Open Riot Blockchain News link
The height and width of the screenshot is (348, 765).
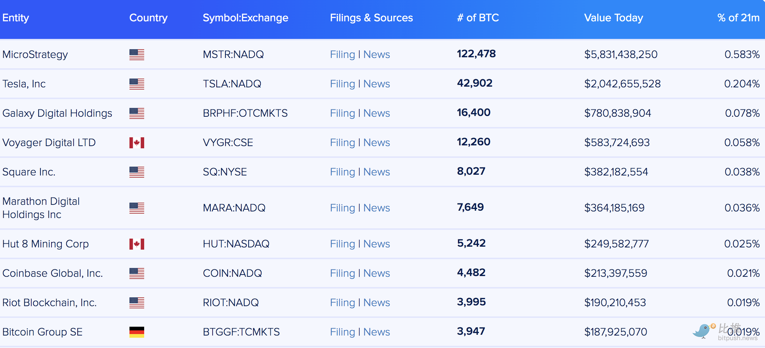point(377,302)
